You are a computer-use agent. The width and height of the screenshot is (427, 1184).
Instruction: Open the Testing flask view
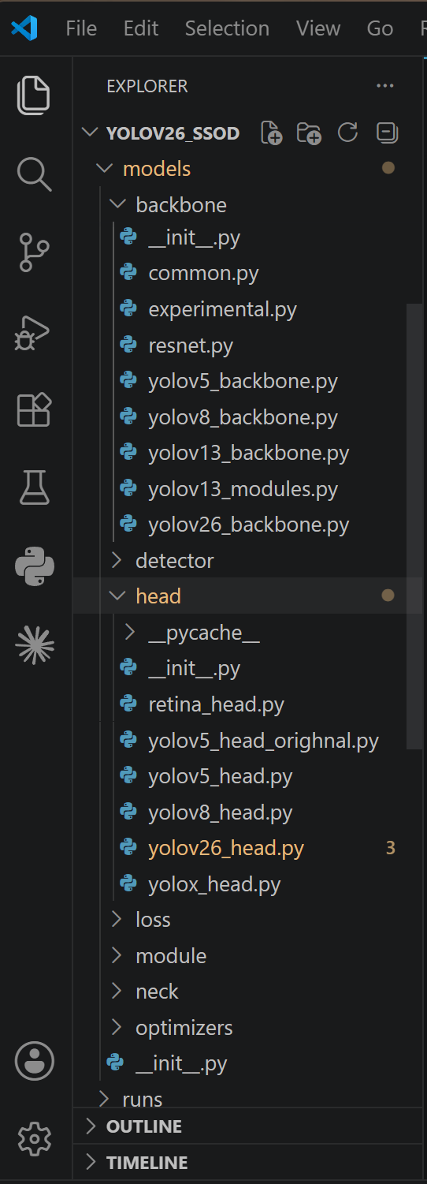tap(34, 488)
